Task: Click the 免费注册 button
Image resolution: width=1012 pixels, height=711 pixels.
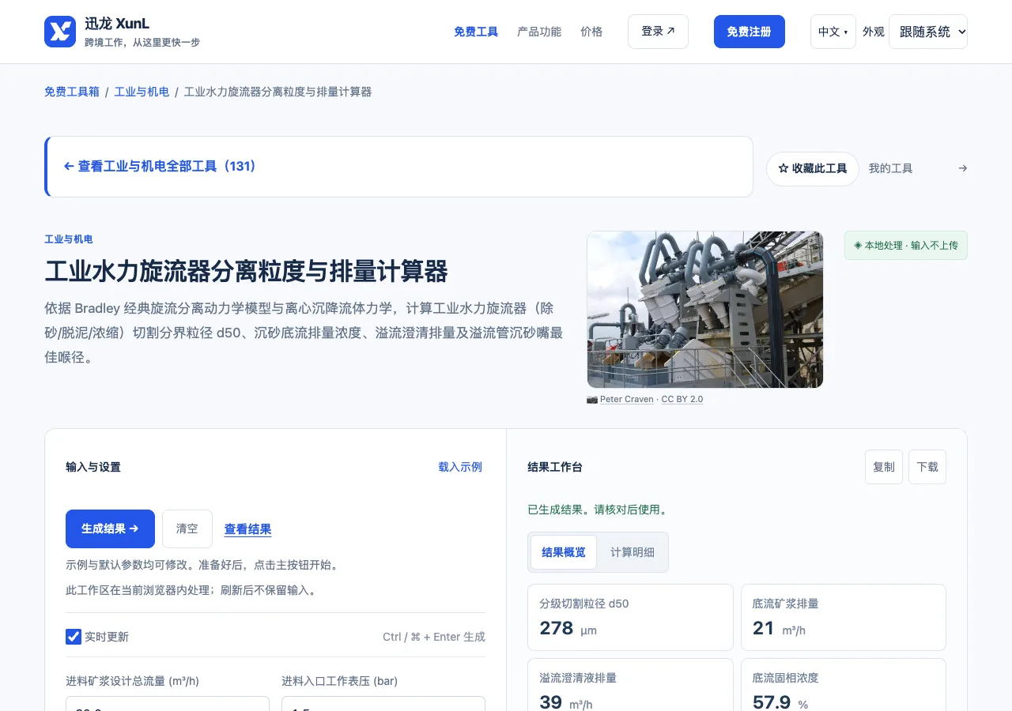Action: pos(749,32)
